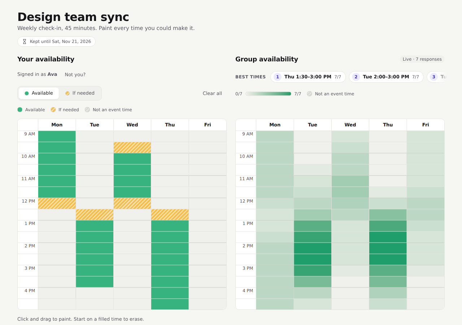Viewport: 462px width, 325px height.
Task: Click the Not an event time icon under Group availability
Action: (310, 94)
